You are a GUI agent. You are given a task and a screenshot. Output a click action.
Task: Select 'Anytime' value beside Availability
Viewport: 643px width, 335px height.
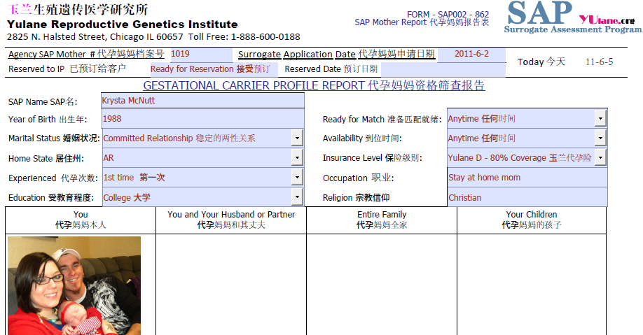[481, 138]
